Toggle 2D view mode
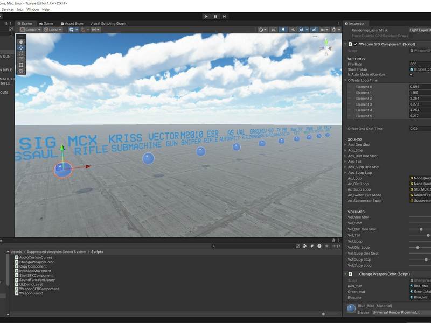The width and height of the screenshot is (431, 323). (273, 30)
